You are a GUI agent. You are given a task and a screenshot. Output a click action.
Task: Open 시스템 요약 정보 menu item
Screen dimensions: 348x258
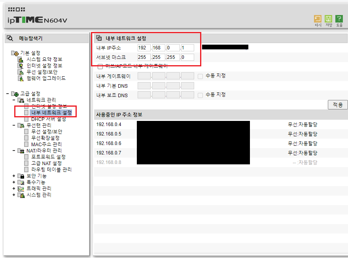(44, 59)
